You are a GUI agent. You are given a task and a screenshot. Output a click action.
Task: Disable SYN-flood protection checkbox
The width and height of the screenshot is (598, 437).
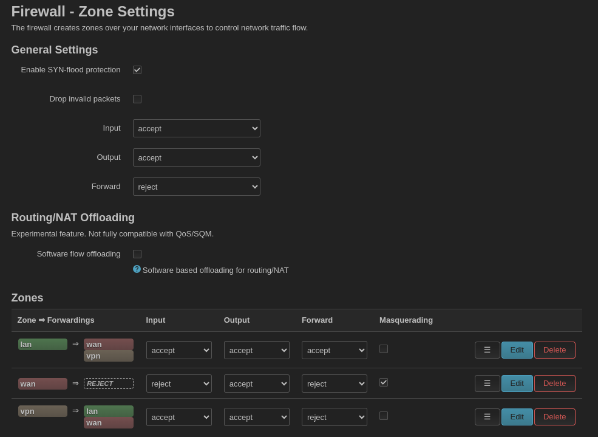coord(137,70)
